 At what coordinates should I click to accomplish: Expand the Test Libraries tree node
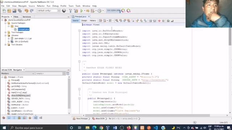(5, 44)
